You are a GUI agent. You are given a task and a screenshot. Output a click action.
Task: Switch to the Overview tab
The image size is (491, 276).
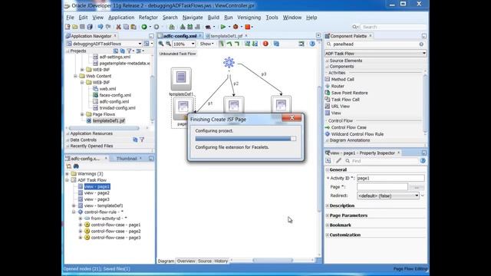pyautogui.click(x=186, y=261)
